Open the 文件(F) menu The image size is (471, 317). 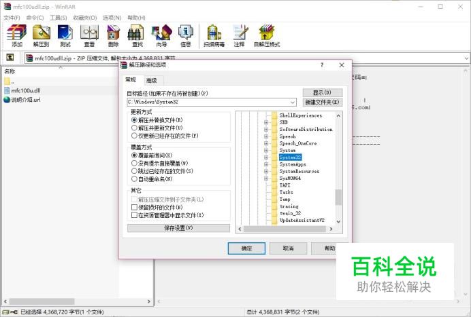tap(12, 18)
